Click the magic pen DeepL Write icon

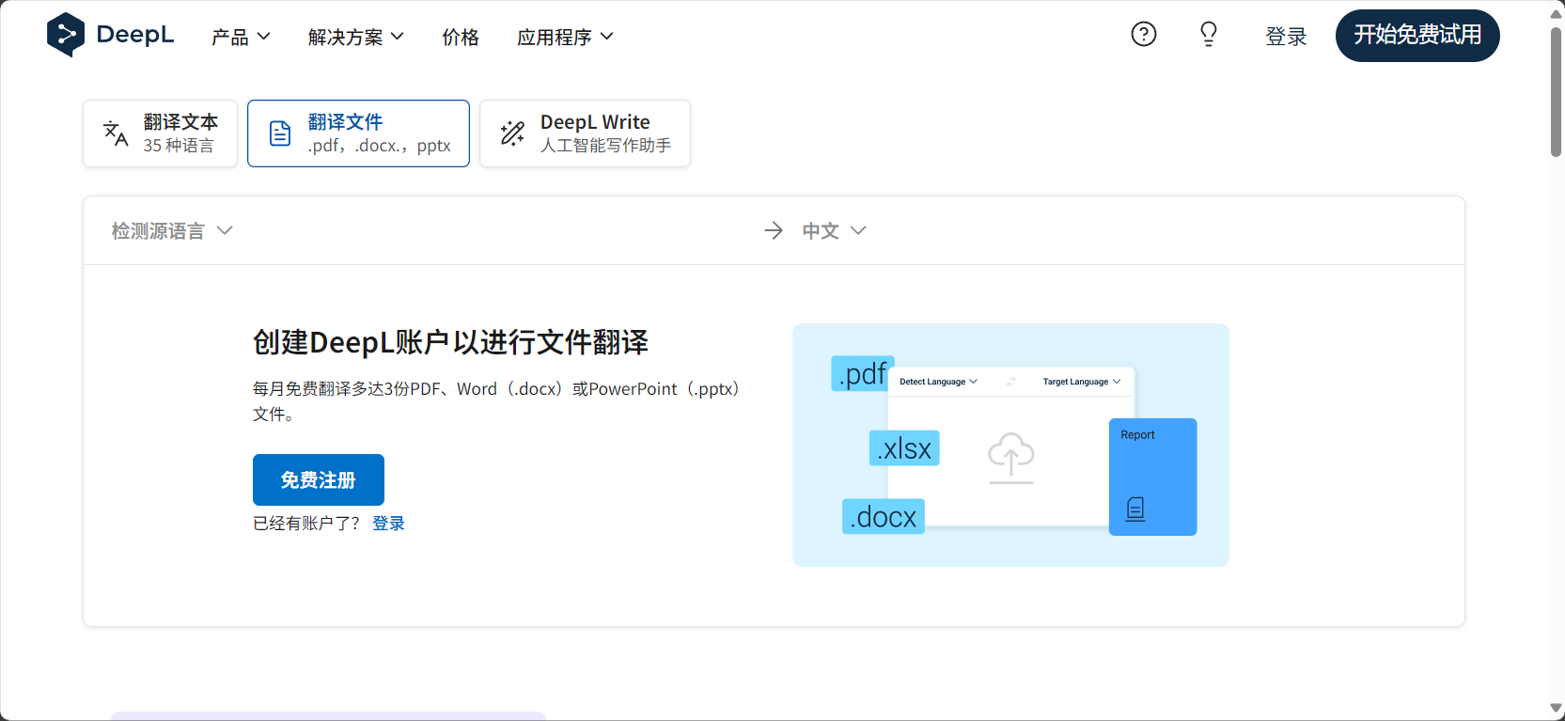[x=512, y=133]
